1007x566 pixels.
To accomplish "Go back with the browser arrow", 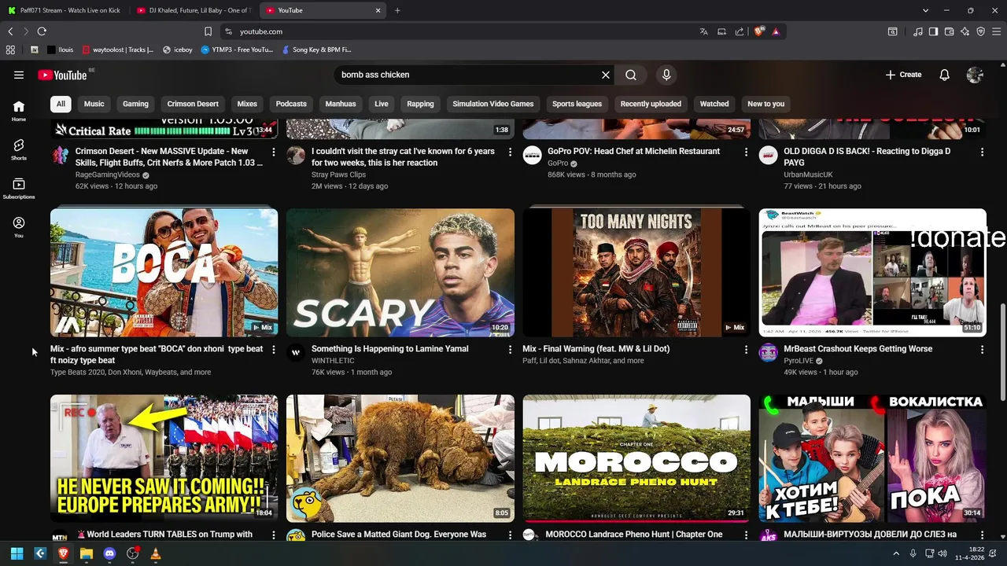I will point(10,31).
